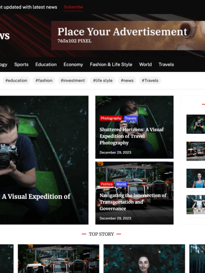The image size is (205, 273).
Task: Click the Photography category badge
Action: 111,118
